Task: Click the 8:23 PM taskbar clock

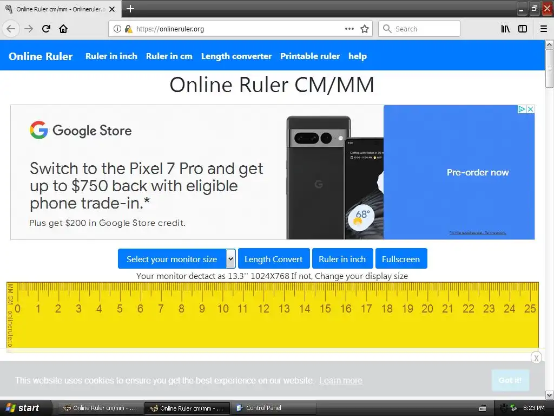Action: point(533,408)
